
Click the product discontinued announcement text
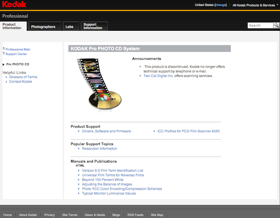click(184, 69)
